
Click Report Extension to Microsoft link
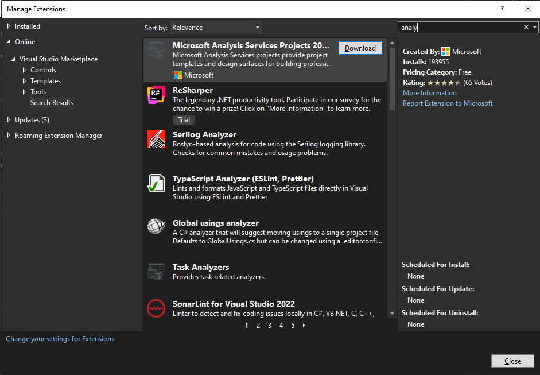click(448, 103)
